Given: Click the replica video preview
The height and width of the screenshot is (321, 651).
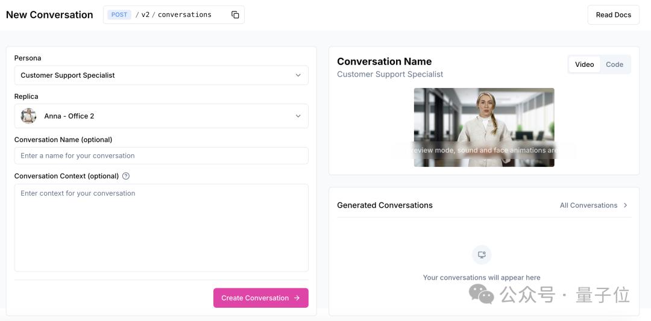Looking at the screenshot, I should point(483,127).
